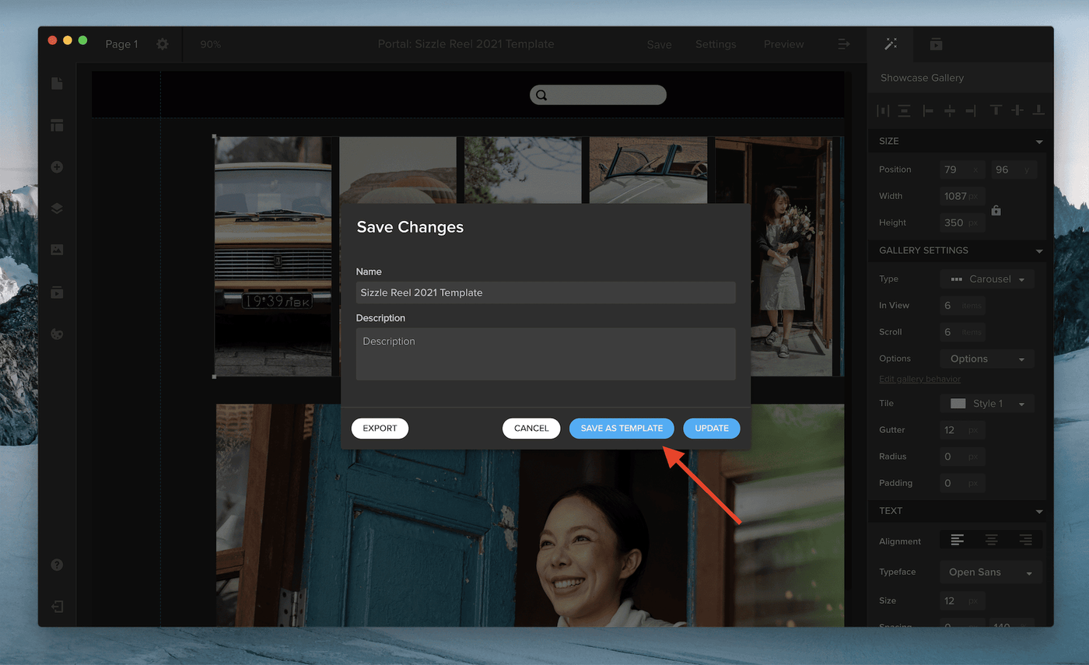
Task: Click the Position y value field
Action: coord(1014,170)
